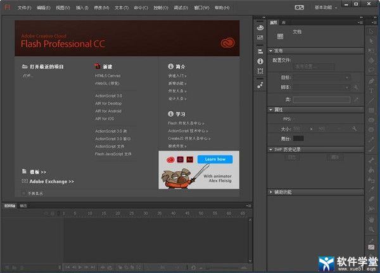Open the collapsed Info panel
This screenshot has height=273, width=380.
click(260, 61)
